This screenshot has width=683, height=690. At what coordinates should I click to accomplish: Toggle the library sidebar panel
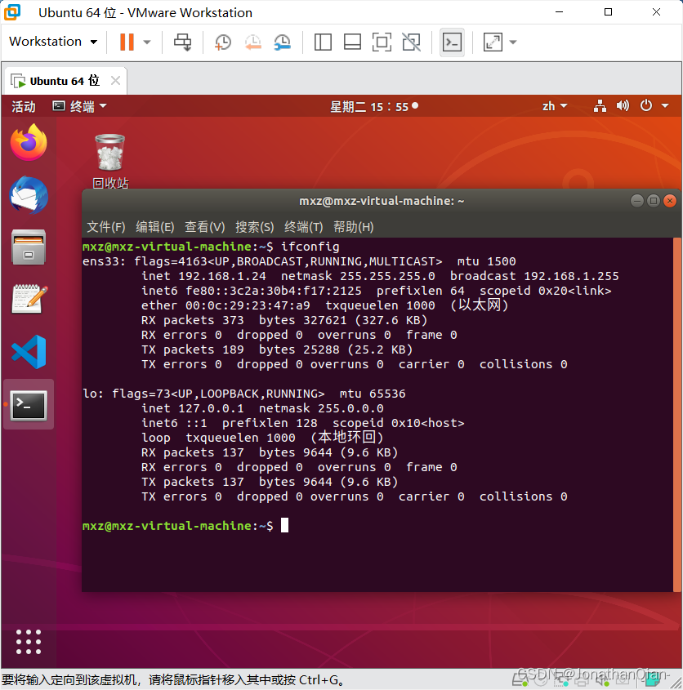(x=323, y=42)
